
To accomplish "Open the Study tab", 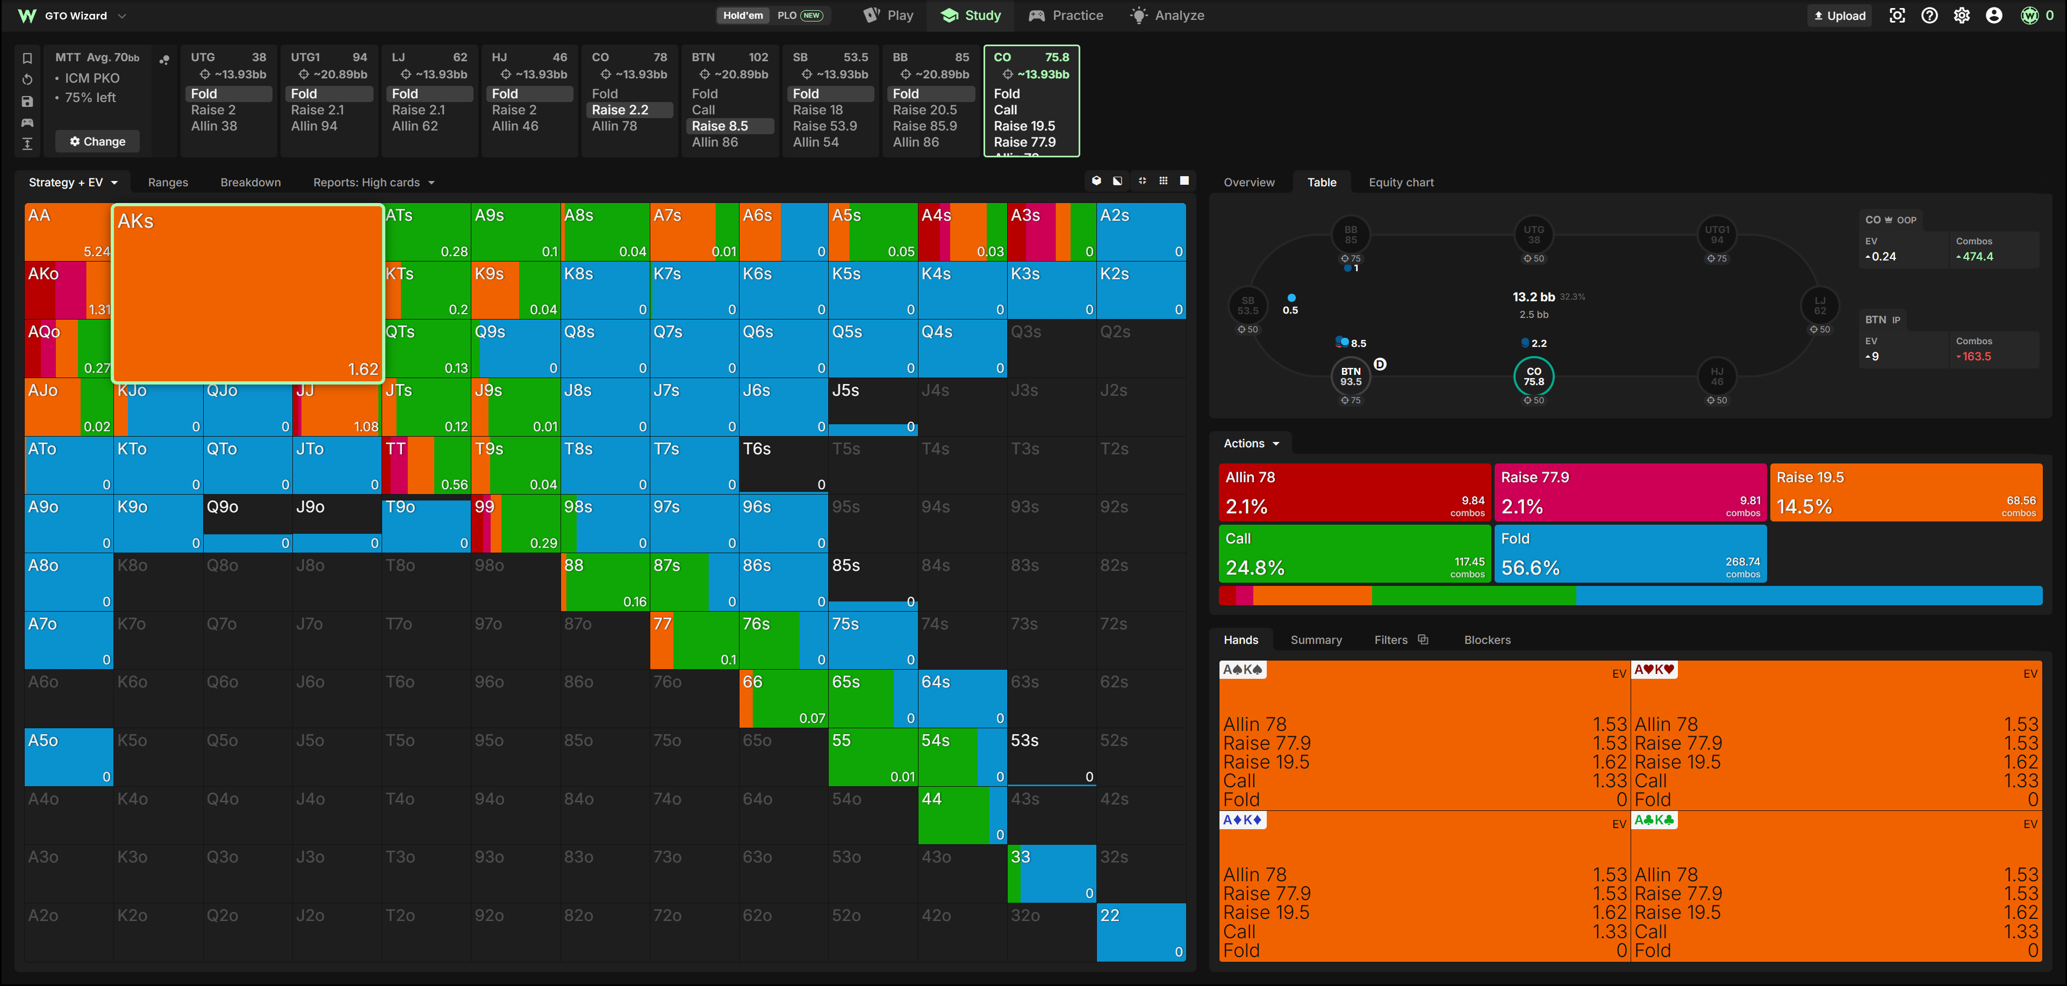I will coord(971,15).
